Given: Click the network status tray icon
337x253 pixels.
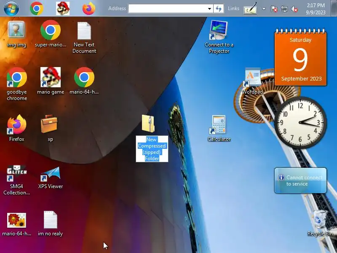Looking at the screenshot, I should coord(284,9).
